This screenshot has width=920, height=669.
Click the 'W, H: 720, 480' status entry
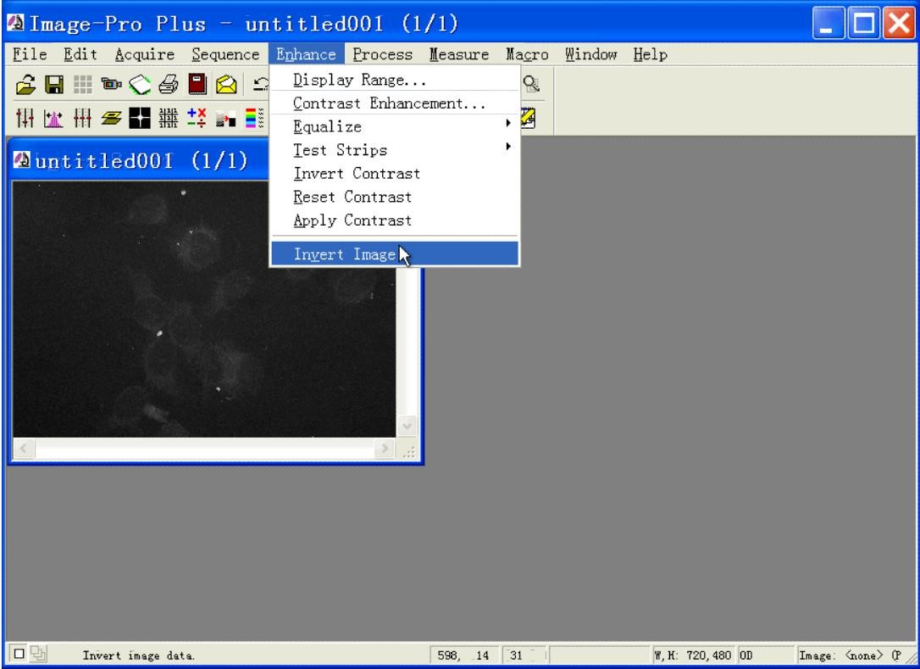tap(693, 655)
